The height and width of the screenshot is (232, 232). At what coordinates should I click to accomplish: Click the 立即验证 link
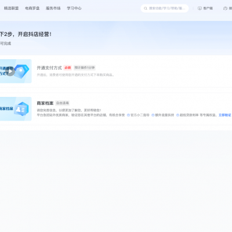pos(225,115)
